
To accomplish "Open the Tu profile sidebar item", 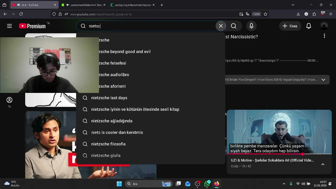I will 9,102.
